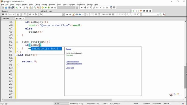Open the Build menu

click(x=31, y=5)
